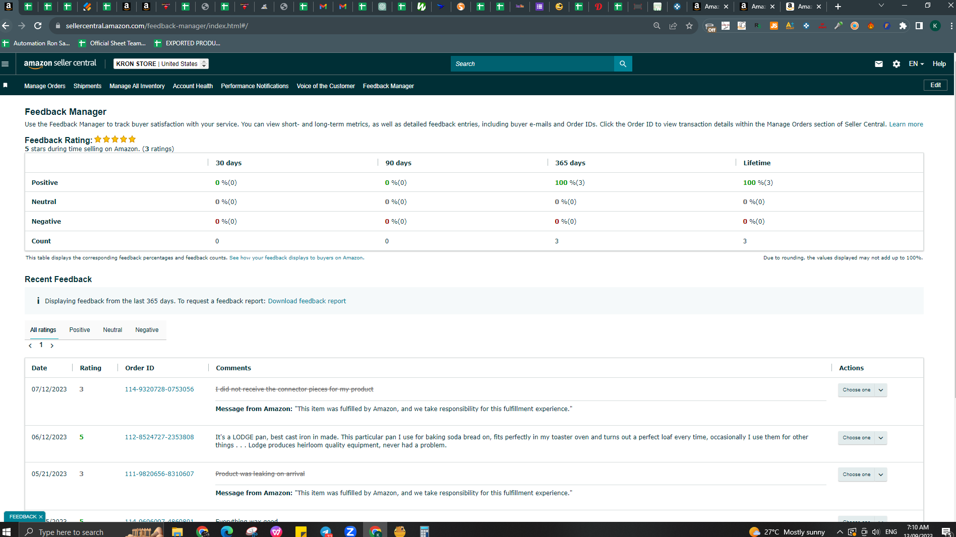956x537 pixels.
Task: Go to previous feedback page arrow
Action: (x=30, y=346)
